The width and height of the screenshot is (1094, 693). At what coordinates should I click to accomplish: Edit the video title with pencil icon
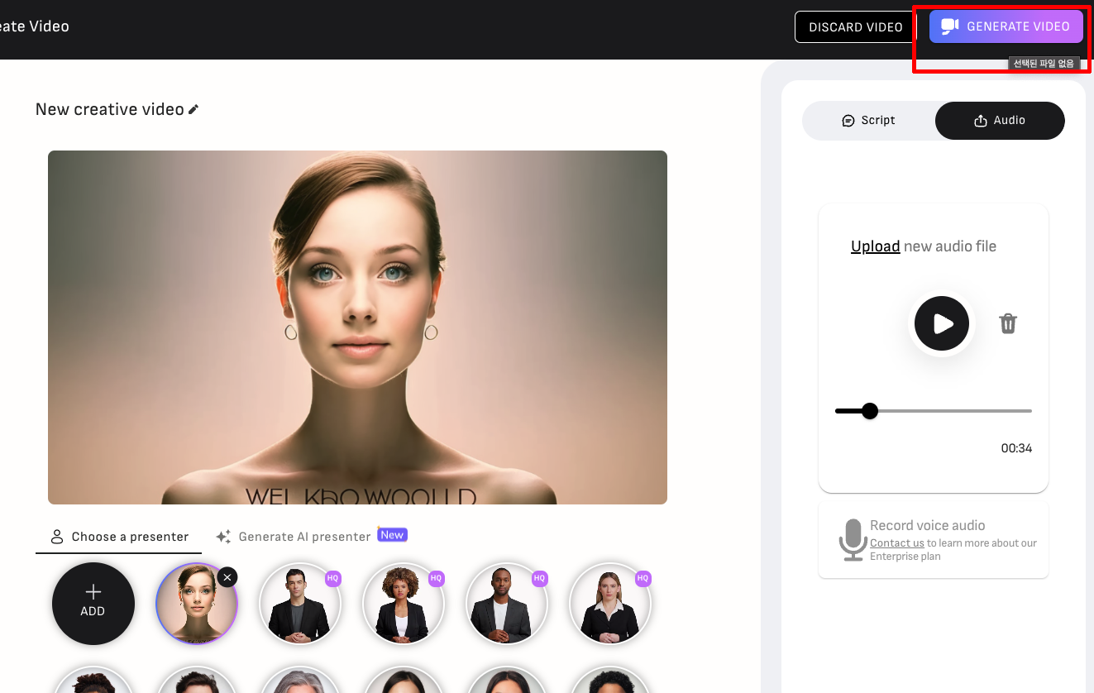pos(193,109)
